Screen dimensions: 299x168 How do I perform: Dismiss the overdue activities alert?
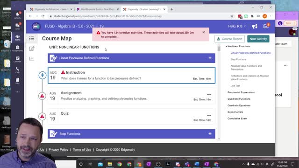(x=204, y=32)
